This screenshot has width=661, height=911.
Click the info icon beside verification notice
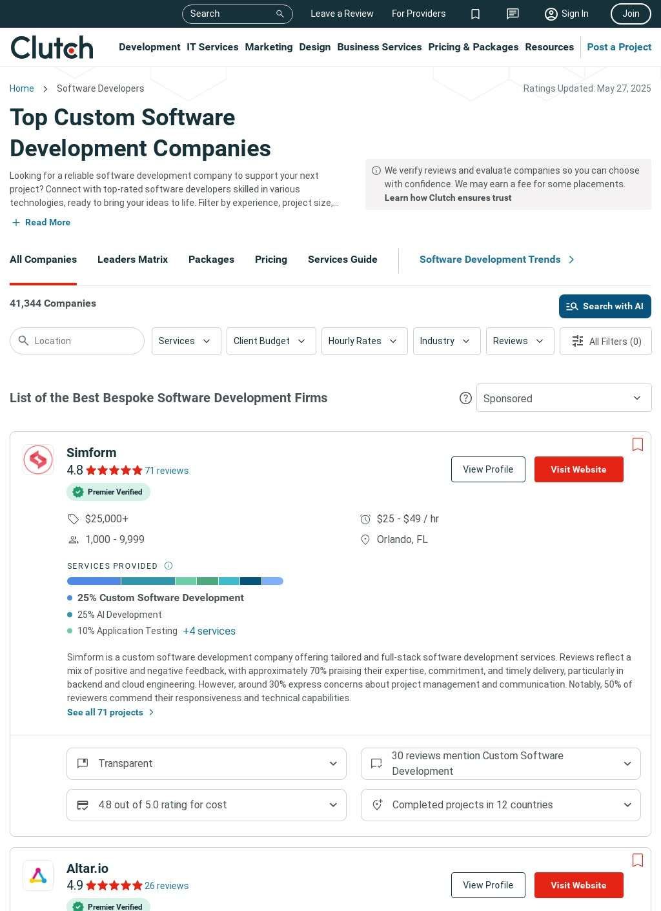pyautogui.click(x=376, y=170)
